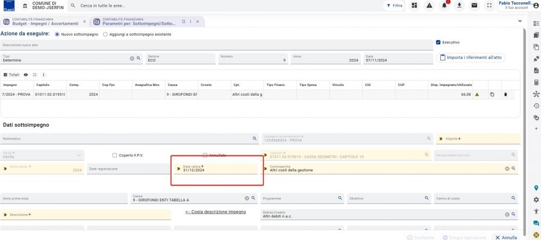541x240 pixels.
Task: Search in the Centro di costo lookup
Action: pos(513,198)
